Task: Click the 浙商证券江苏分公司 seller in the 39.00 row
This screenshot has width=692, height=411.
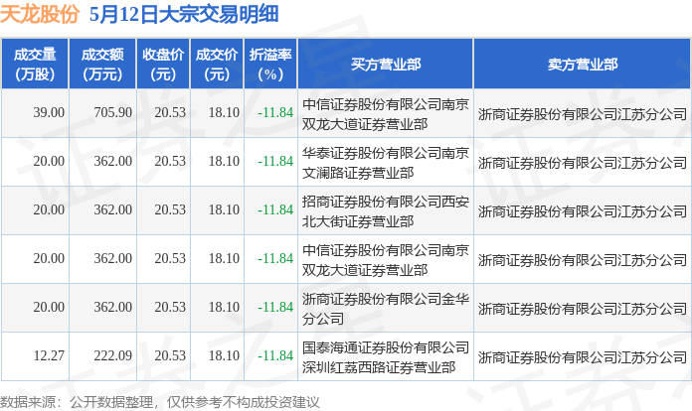Action: click(x=582, y=114)
